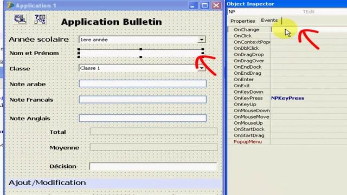
Task: Select the PopupMenu property row
Action: 287,142
